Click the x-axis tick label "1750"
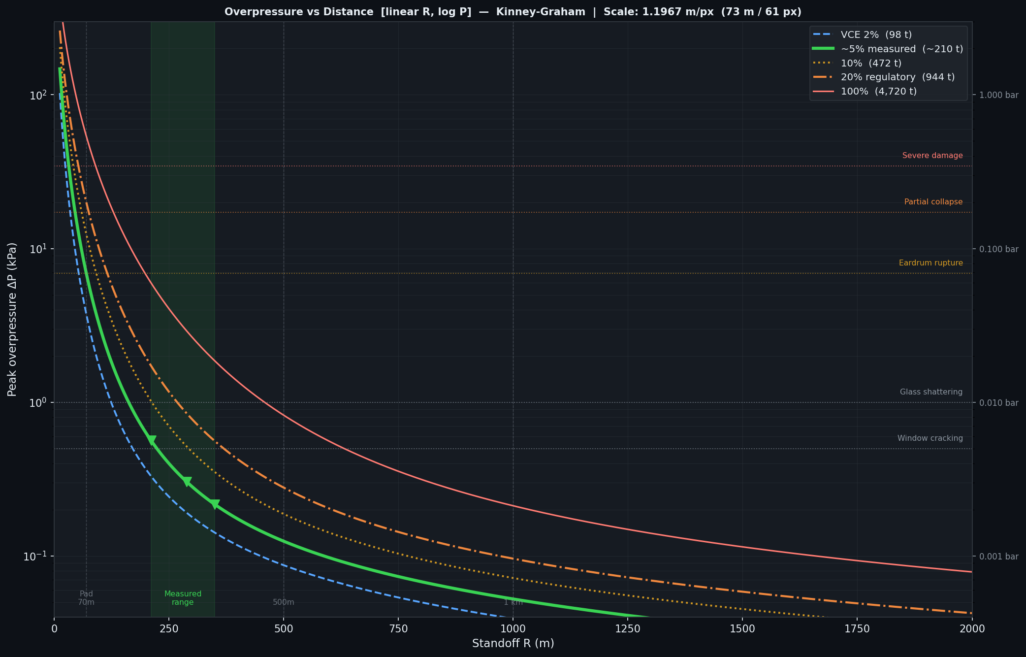 (x=857, y=629)
